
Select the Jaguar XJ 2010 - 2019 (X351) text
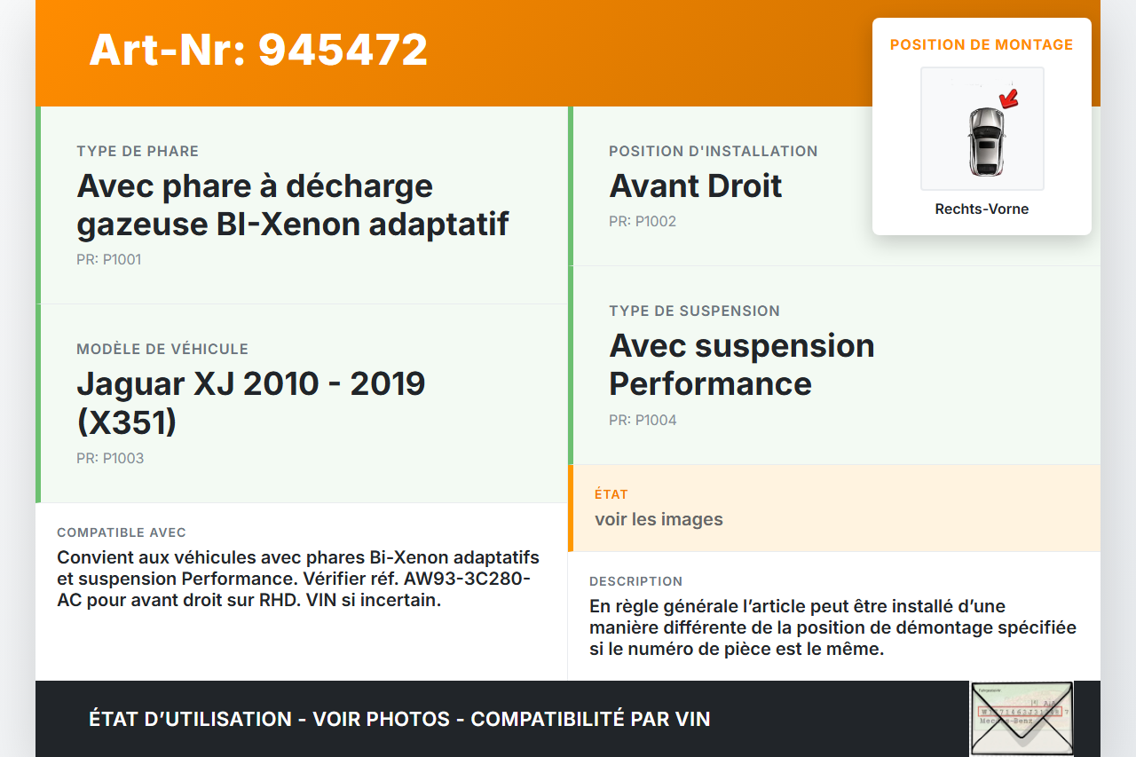[251, 403]
